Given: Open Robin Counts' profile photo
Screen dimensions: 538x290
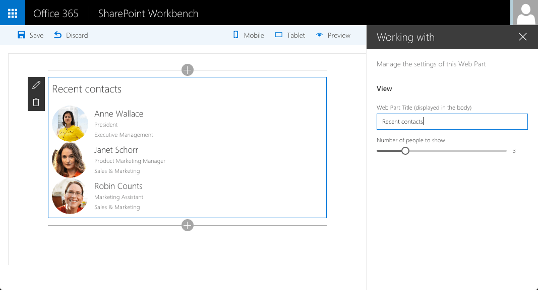Looking at the screenshot, I should pos(70,196).
